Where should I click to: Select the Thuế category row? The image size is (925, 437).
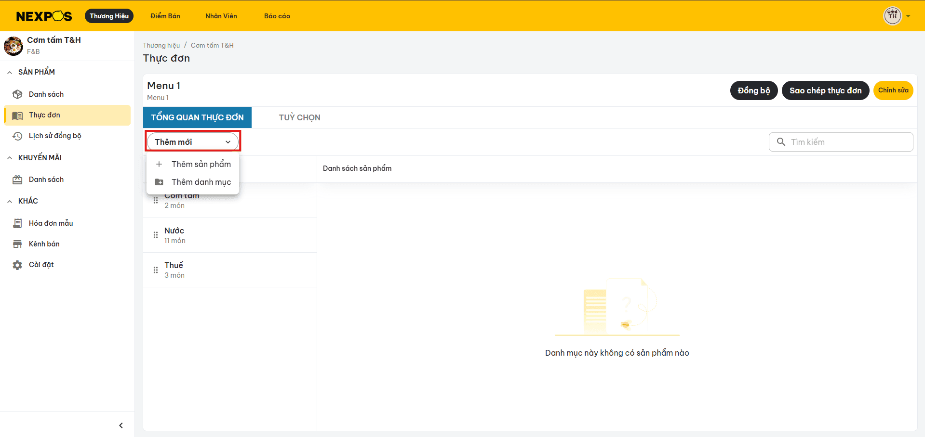[x=230, y=270]
